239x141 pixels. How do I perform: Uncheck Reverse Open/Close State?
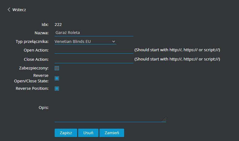pyautogui.click(x=57, y=78)
